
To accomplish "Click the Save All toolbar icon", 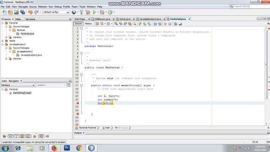I will pyautogui.click(x=22, y=12).
